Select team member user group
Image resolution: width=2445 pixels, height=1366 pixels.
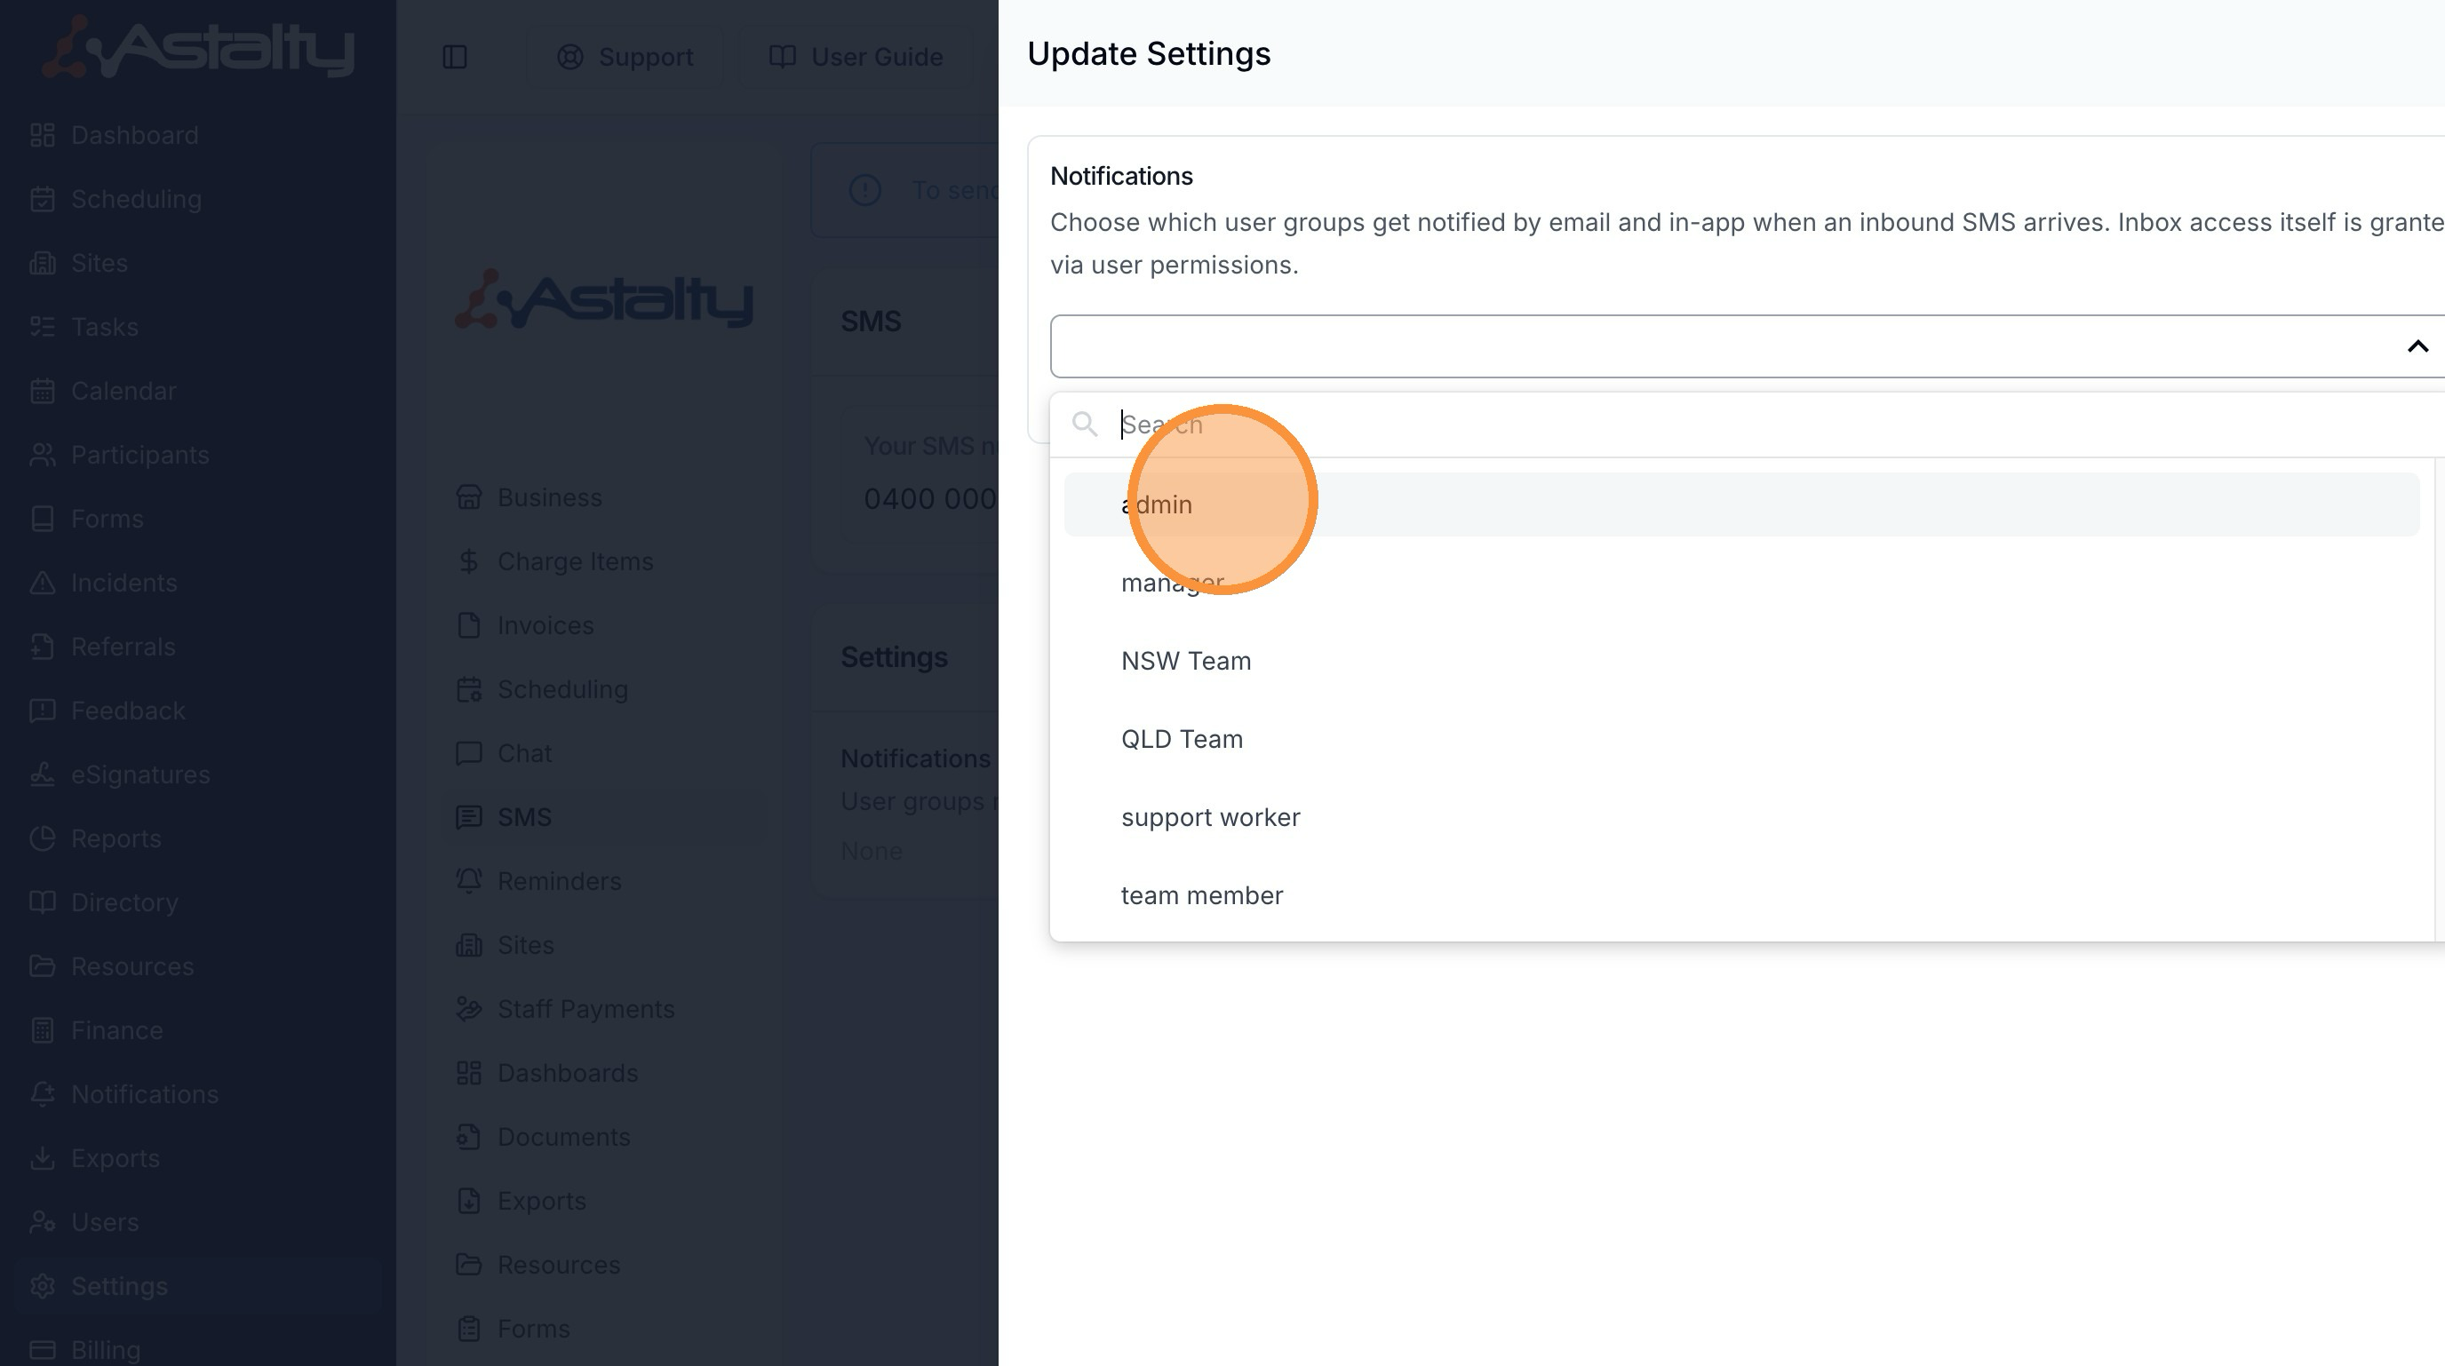pos(1740,895)
